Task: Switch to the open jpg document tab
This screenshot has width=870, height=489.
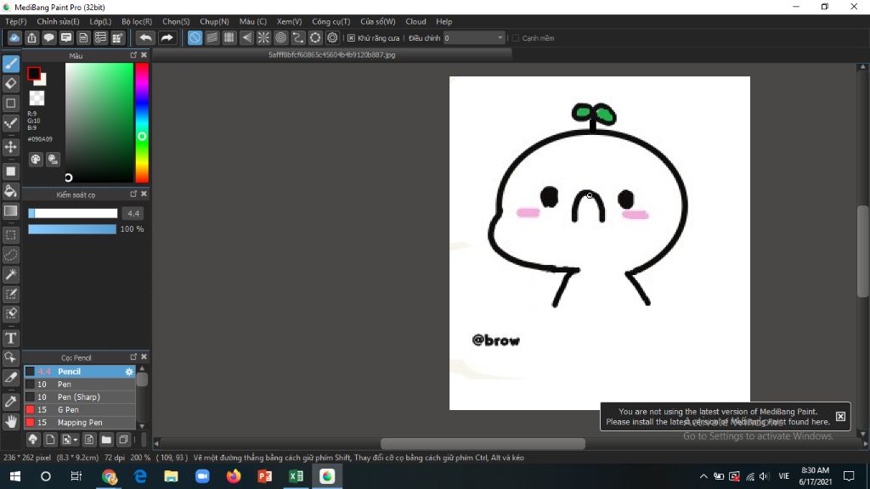Action: (x=332, y=55)
